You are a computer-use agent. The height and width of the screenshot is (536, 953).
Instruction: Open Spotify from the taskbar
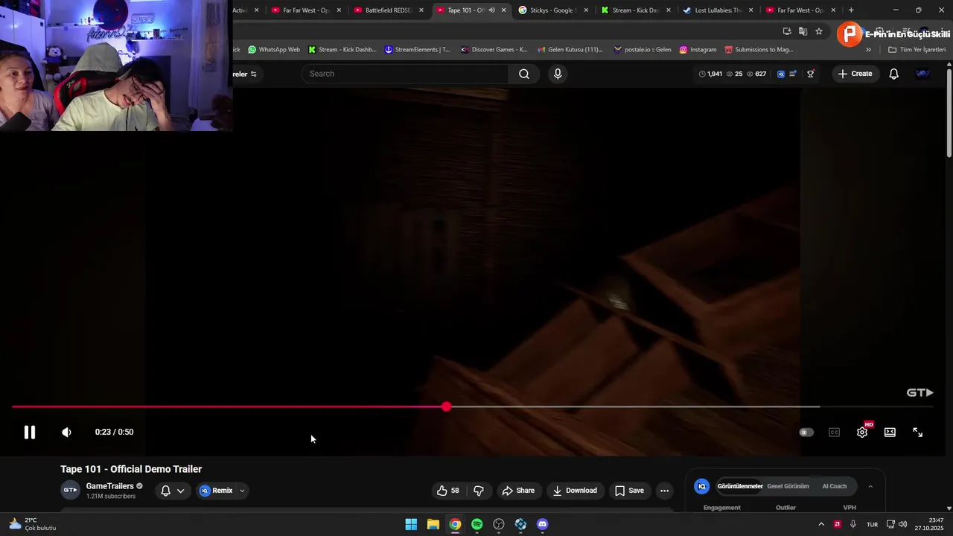tap(476, 524)
